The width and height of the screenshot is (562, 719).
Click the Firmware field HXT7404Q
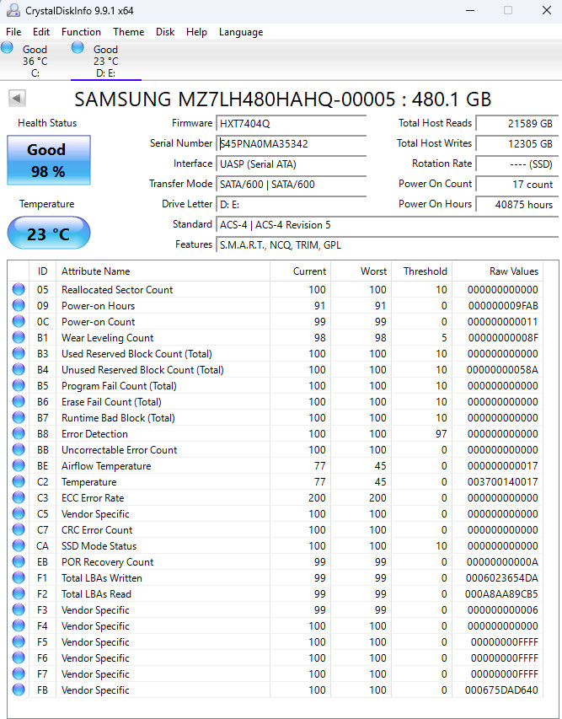click(291, 123)
